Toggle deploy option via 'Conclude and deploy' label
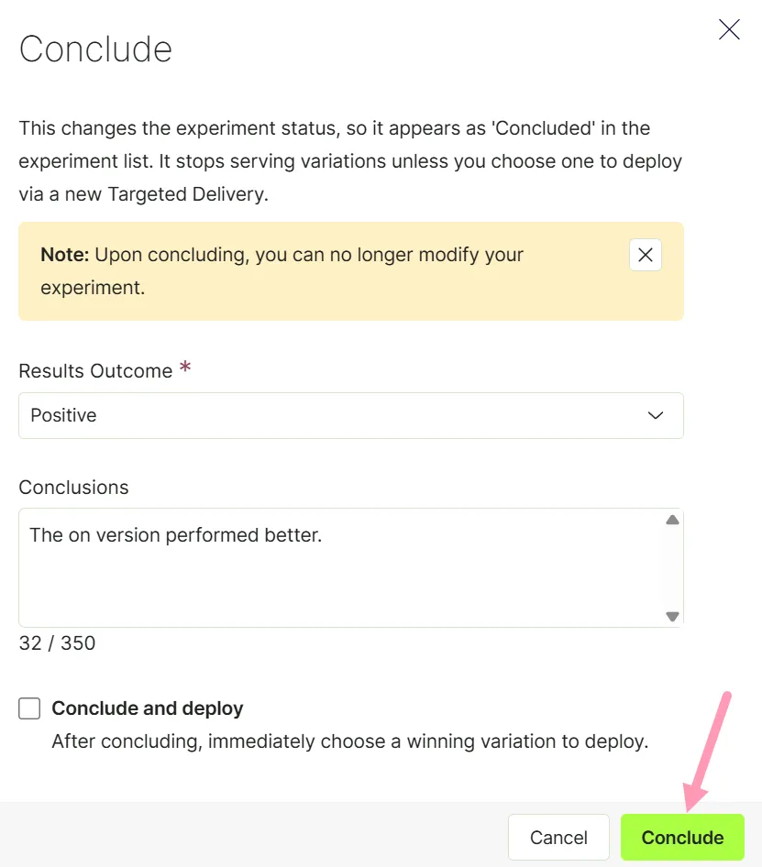762x867 pixels. pos(148,708)
